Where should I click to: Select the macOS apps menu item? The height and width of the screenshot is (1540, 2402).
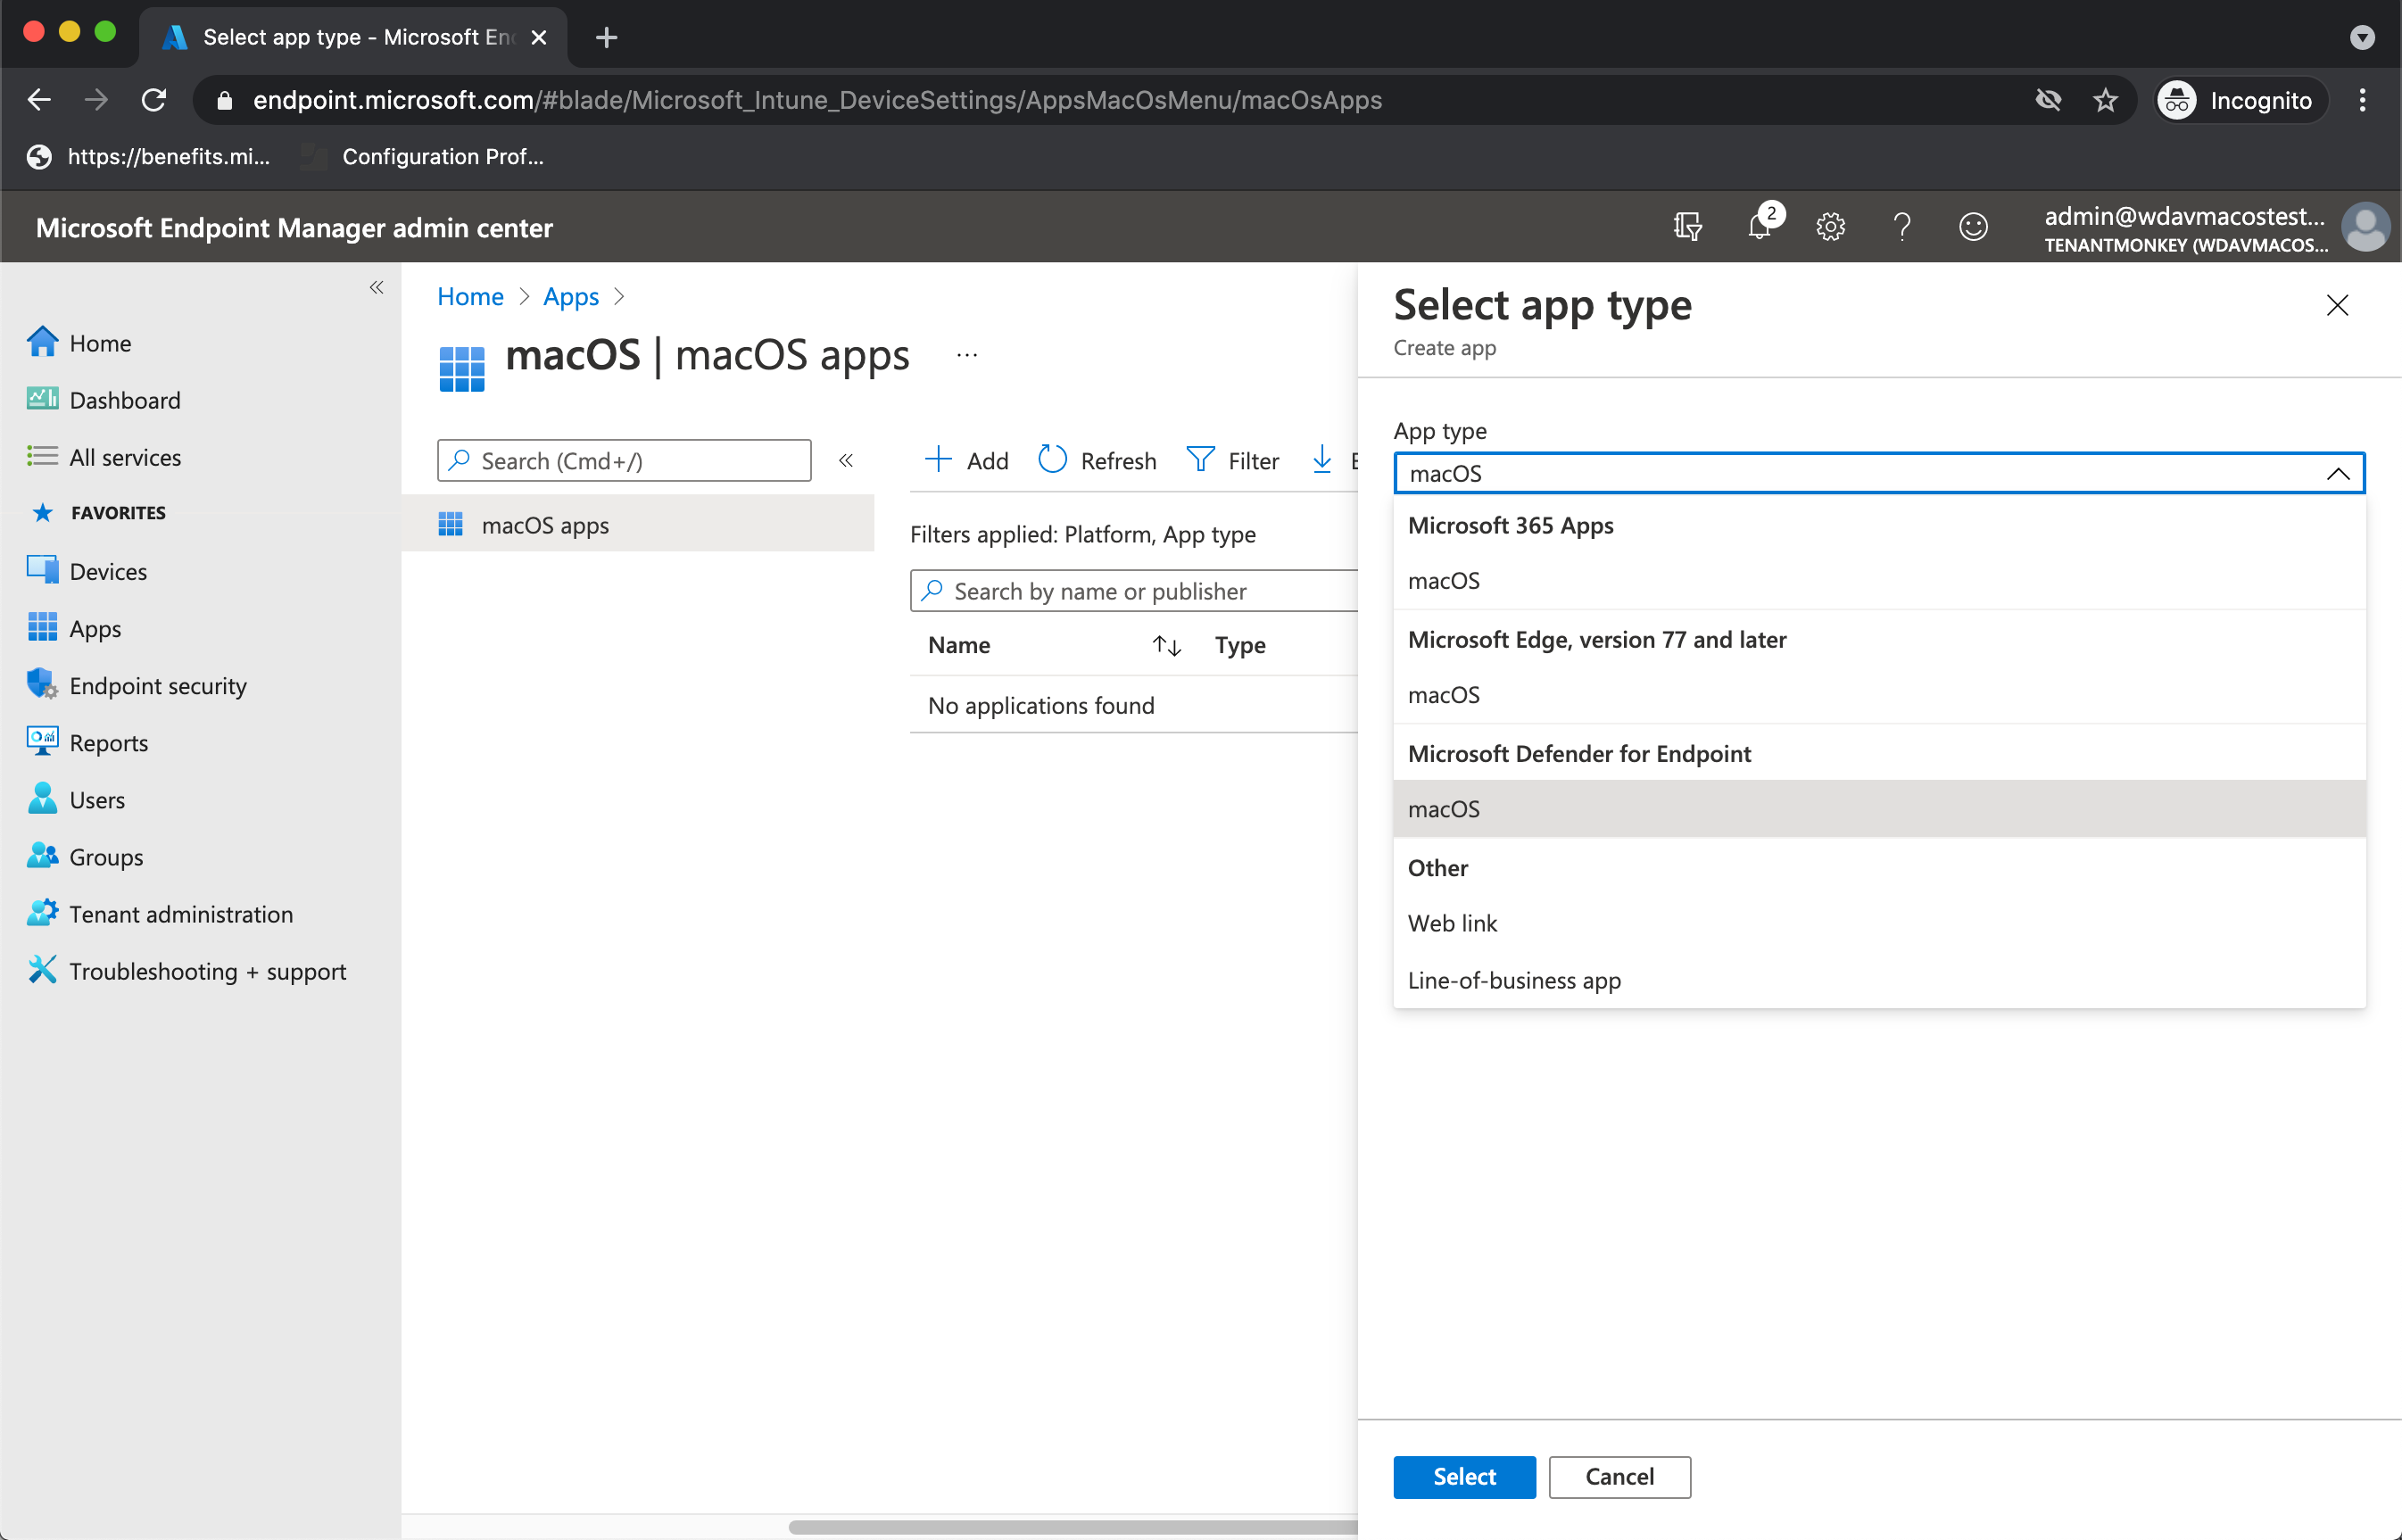544,525
